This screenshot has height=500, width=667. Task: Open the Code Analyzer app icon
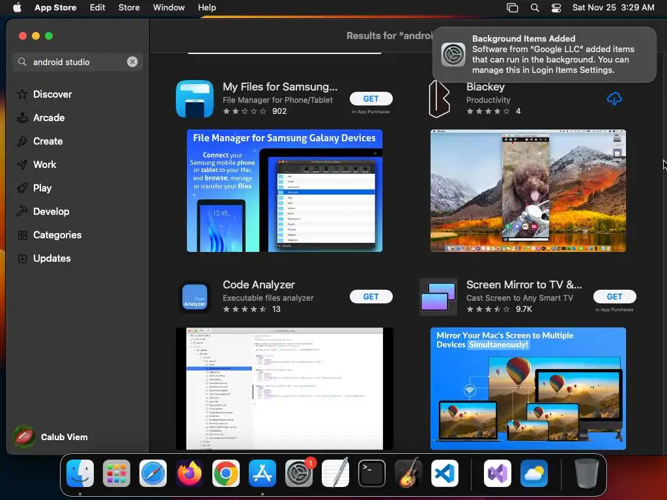pos(195,297)
